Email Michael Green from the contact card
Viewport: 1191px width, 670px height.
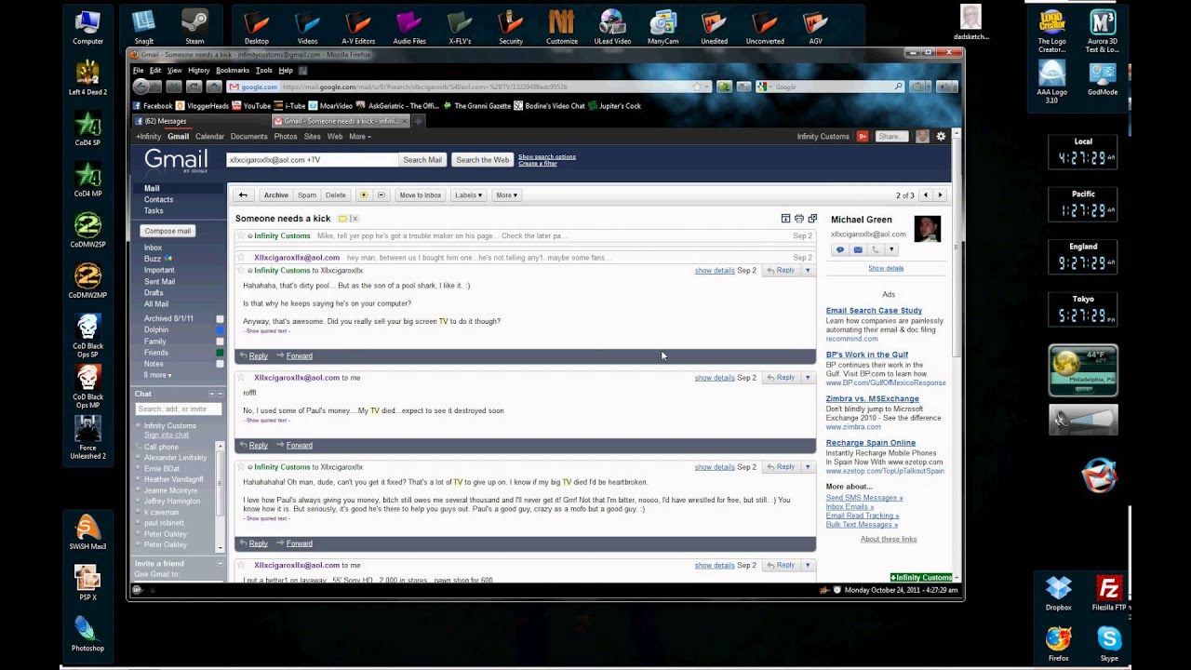(x=858, y=249)
